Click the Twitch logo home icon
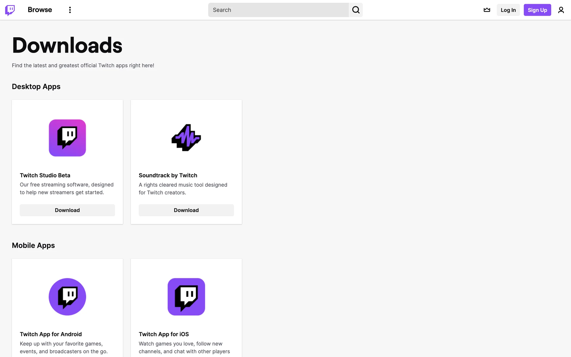 [x=10, y=10]
